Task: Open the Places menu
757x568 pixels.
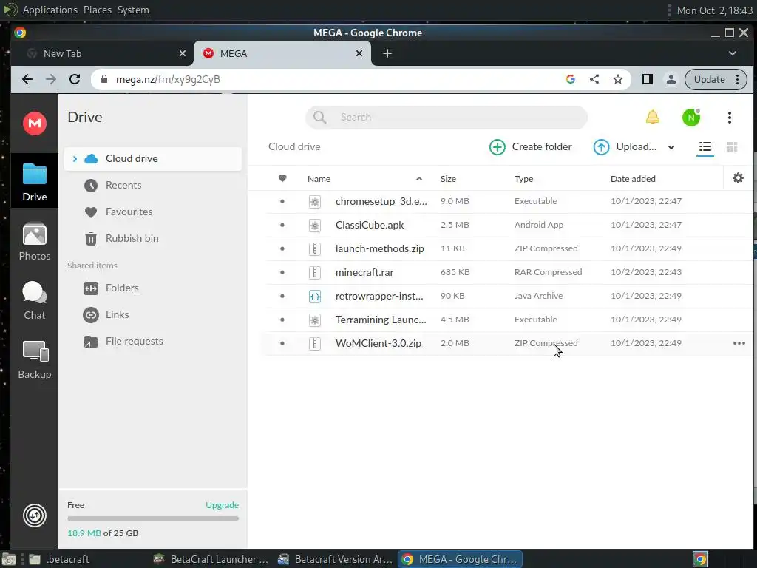Action: pyautogui.click(x=97, y=10)
